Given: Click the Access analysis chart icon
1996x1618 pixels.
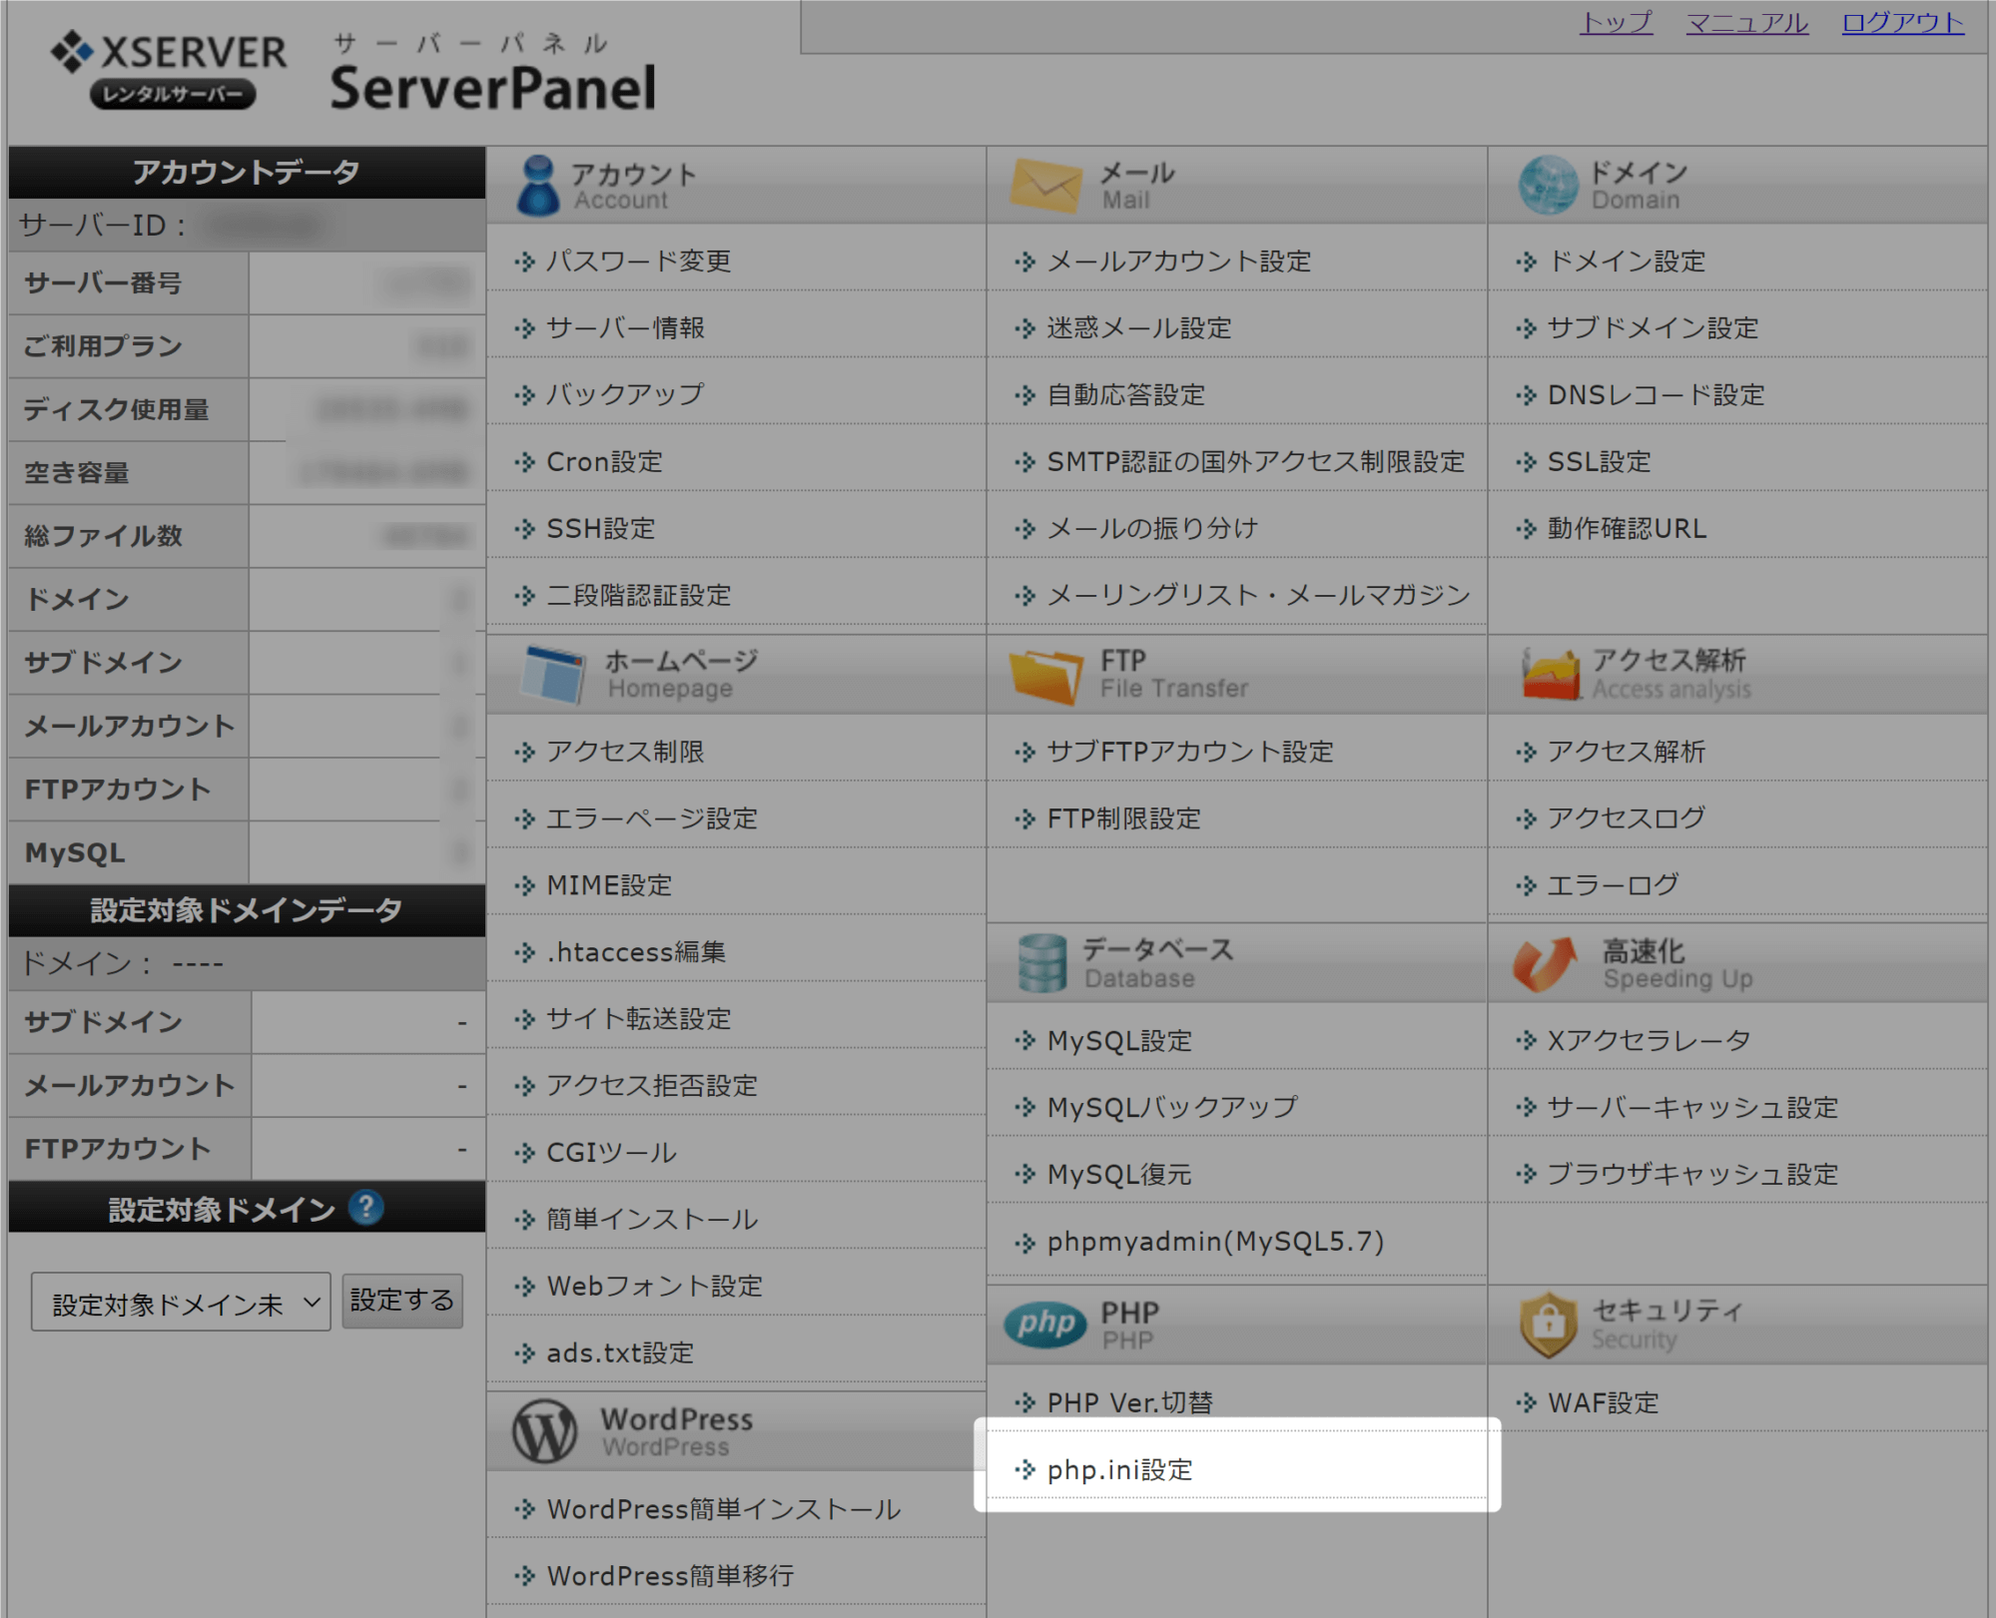Looking at the screenshot, I should 1550,674.
